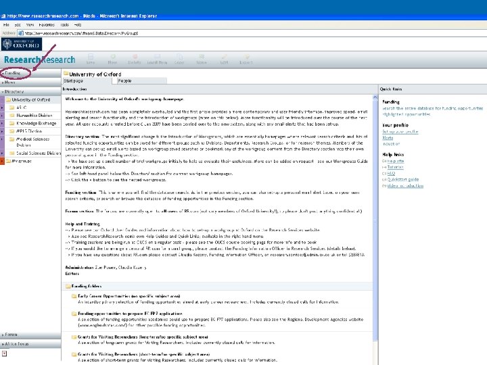Open the Tutorials help link

[395, 167]
